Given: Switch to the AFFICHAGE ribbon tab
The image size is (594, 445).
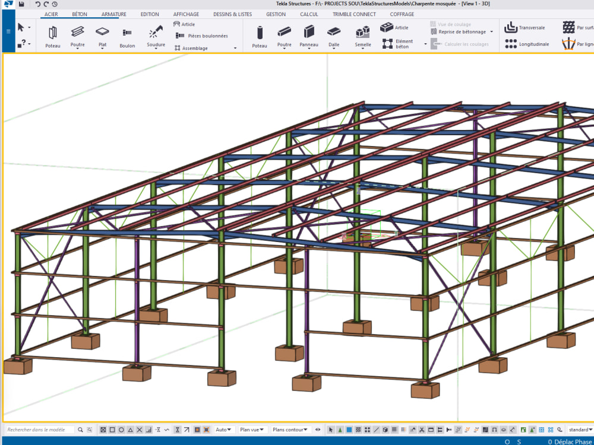Looking at the screenshot, I should pyautogui.click(x=186, y=14).
